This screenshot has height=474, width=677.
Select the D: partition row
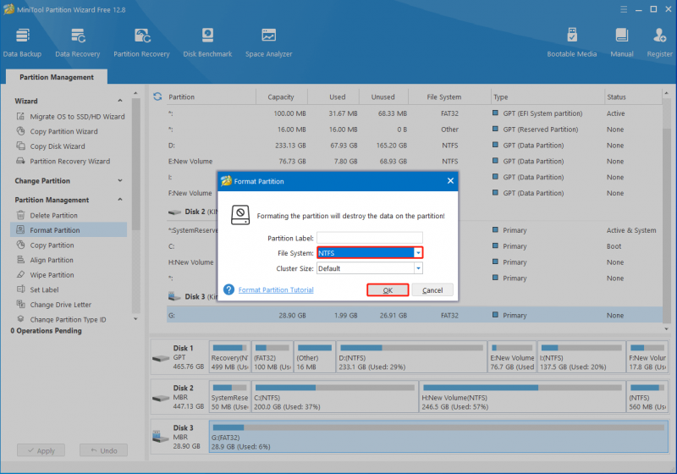tap(415, 146)
